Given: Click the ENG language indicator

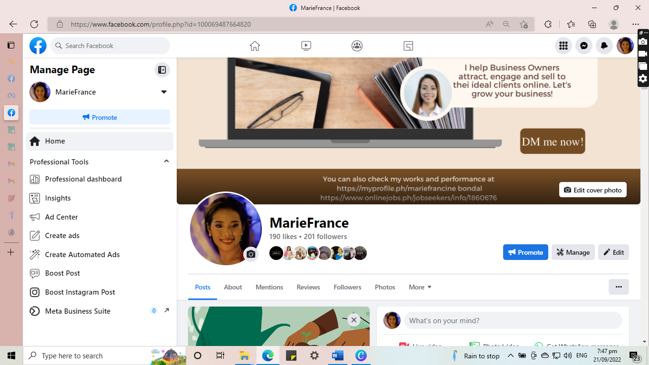Looking at the screenshot, I should [x=582, y=355].
